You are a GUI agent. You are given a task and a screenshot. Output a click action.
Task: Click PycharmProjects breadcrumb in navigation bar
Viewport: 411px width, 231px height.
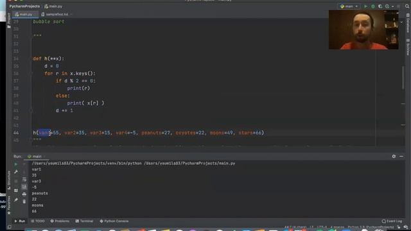[x=24, y=6]
